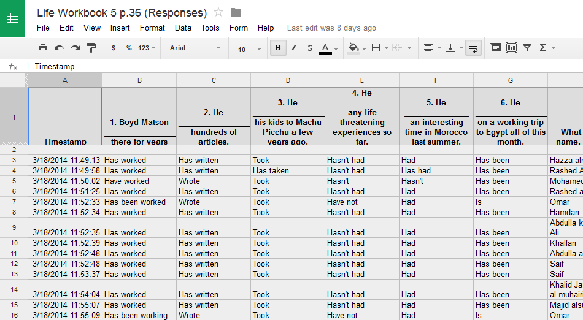
Task: Open the fill color picker
Action: click(x=356, y=48)
